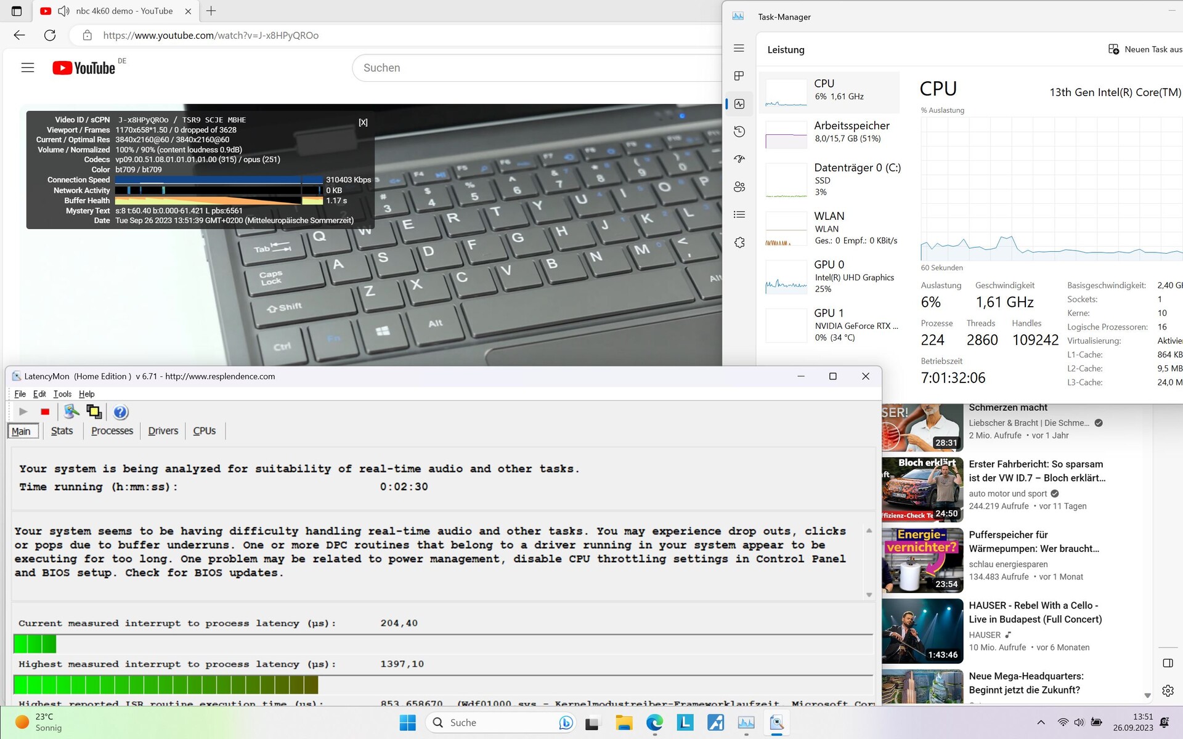Screen dimensions: 1183x739
Task: Toggle the YouTube guide hamburger menu
Action: 28,68
